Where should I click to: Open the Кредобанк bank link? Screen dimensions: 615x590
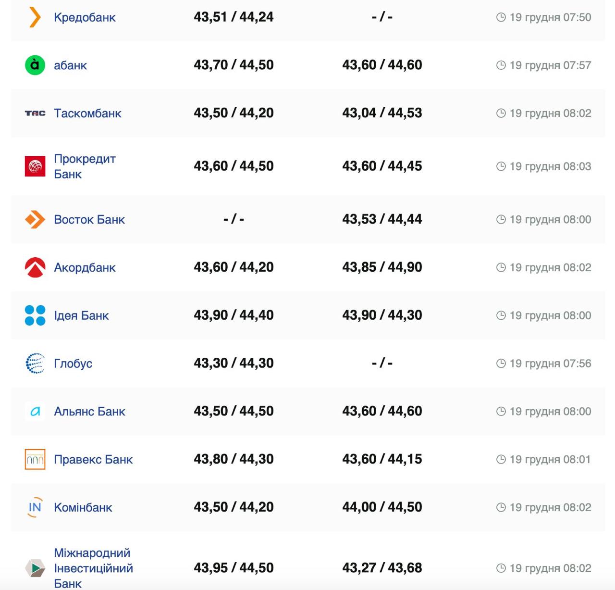tap(85, 17)
